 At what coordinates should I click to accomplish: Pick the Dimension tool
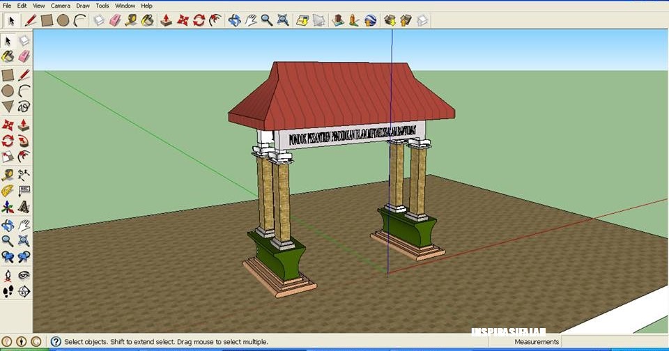point(24,175)
